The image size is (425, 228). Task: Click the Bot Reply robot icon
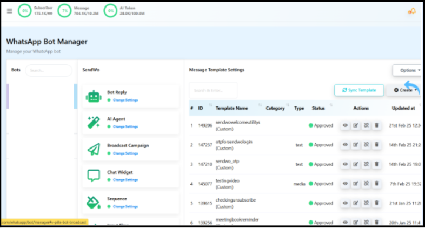94,96
